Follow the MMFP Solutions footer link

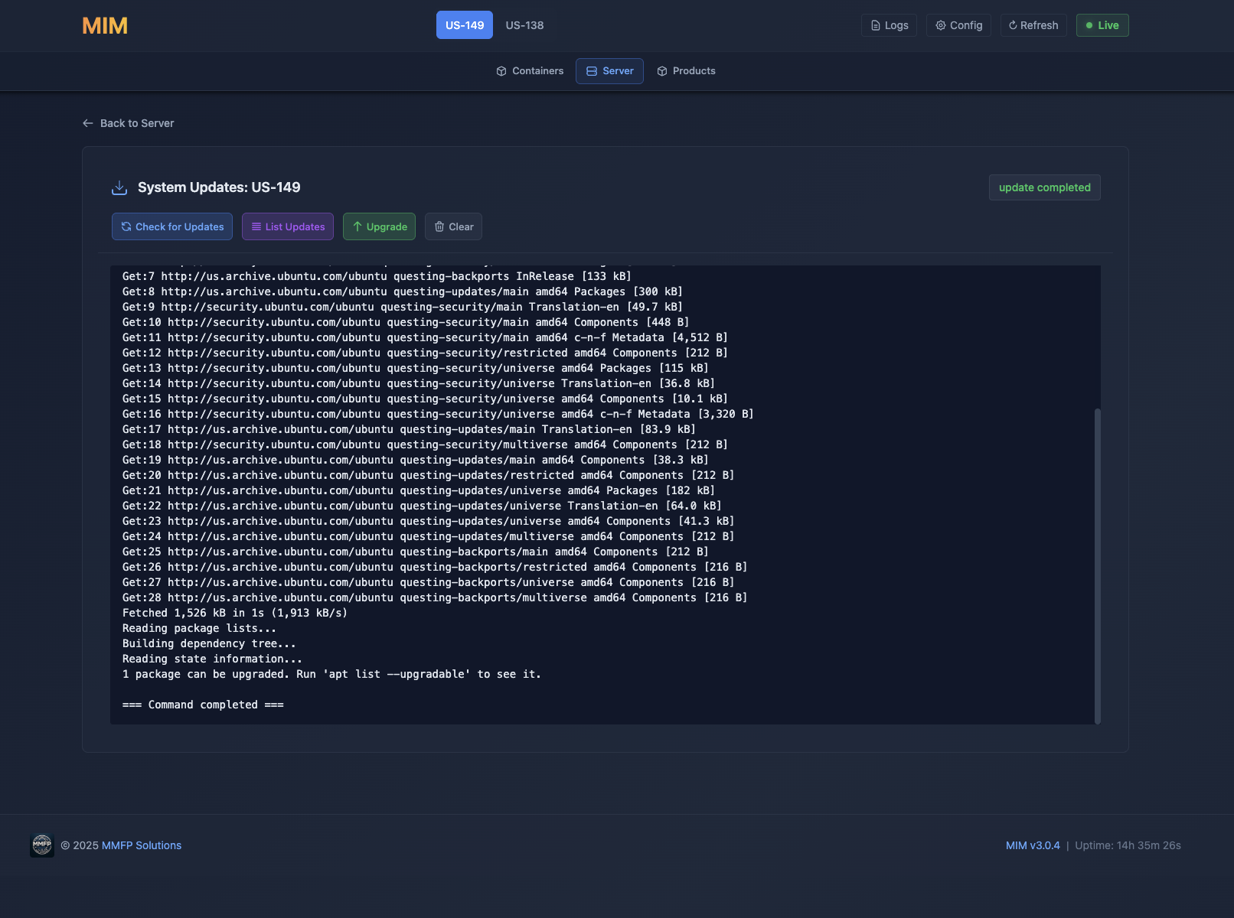tap(142, 845)
